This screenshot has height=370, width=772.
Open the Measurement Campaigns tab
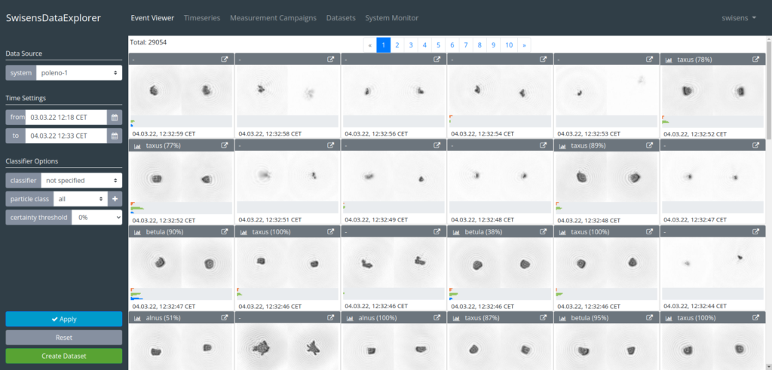coord(273,18)
